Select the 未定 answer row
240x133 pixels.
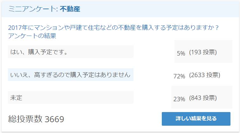click(71, 97)
